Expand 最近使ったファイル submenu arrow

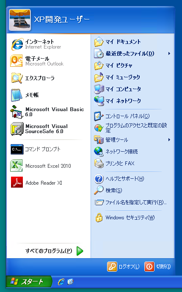click(169, 54)
